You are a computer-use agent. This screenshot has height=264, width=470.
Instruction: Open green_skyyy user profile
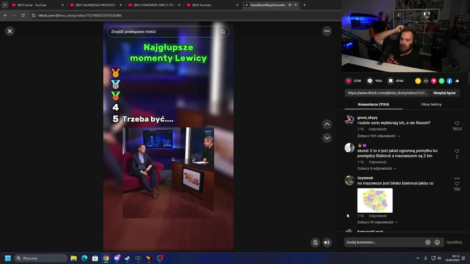(x=367, y=118)
